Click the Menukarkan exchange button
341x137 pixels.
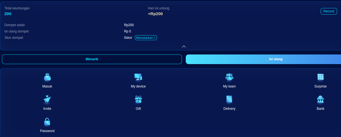[146, 38]
